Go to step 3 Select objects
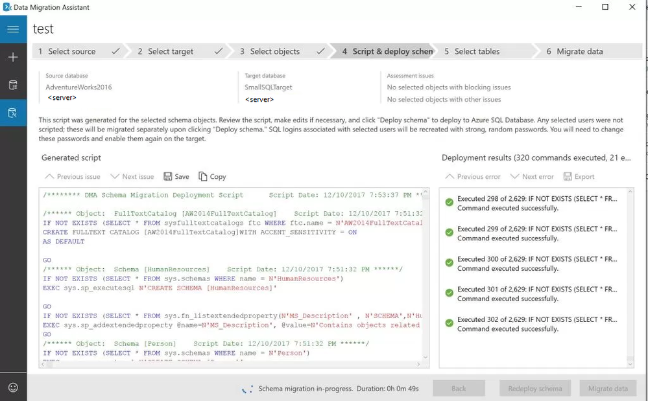This screenshot has height=401, width=648. (x=281, y=51)
